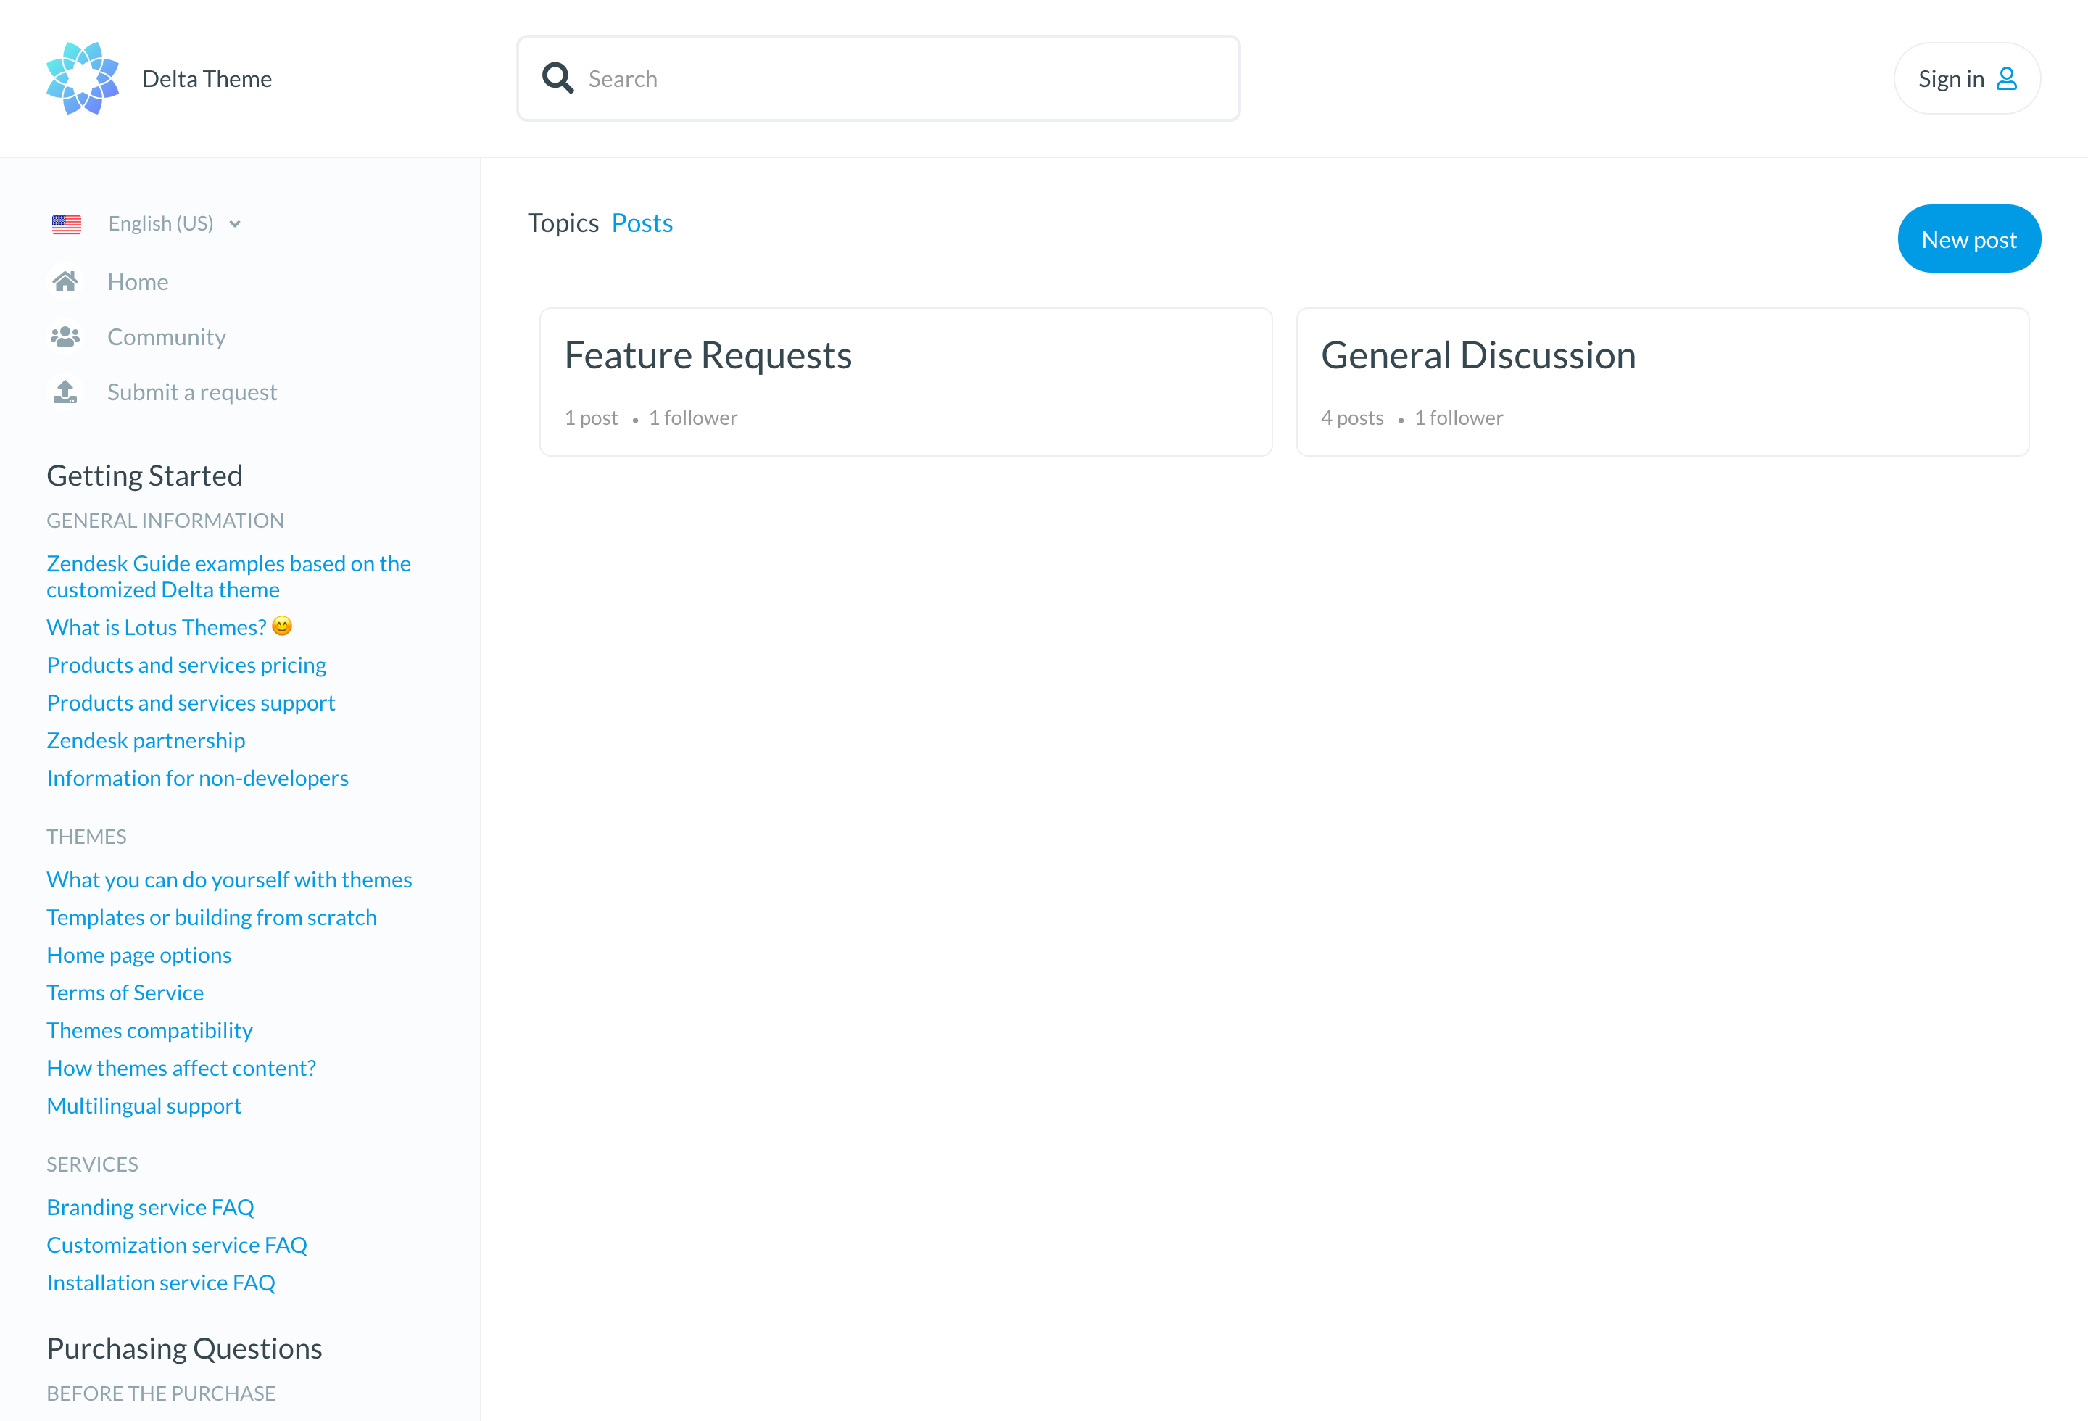
Task: Click the Delta Theme brand name
Action: 207,79
